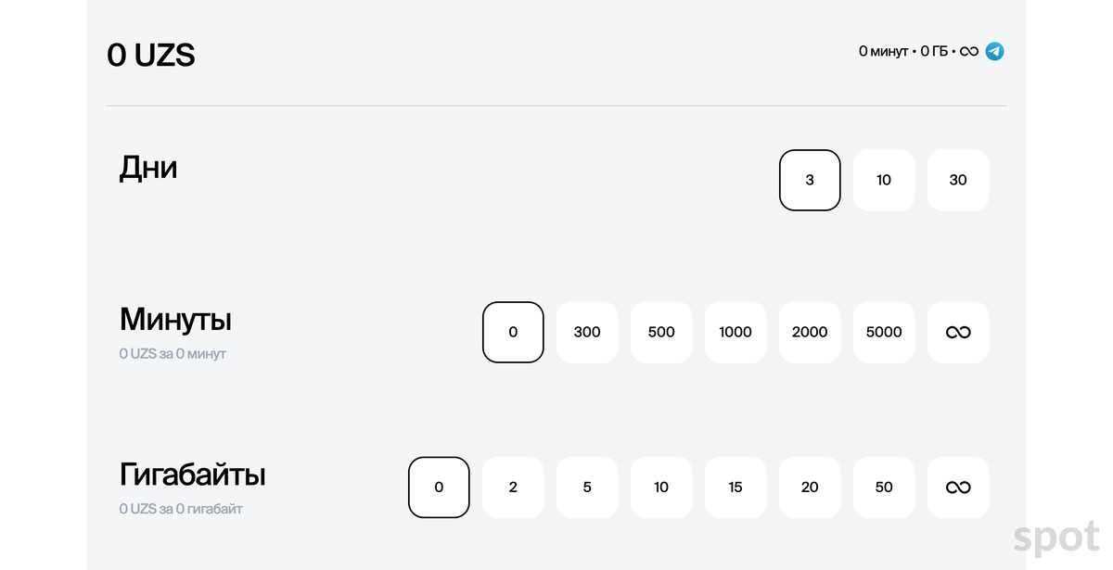1113x570 pixels.
Task: Choose 50 gigabytes of data
Action: pos(884,488)
